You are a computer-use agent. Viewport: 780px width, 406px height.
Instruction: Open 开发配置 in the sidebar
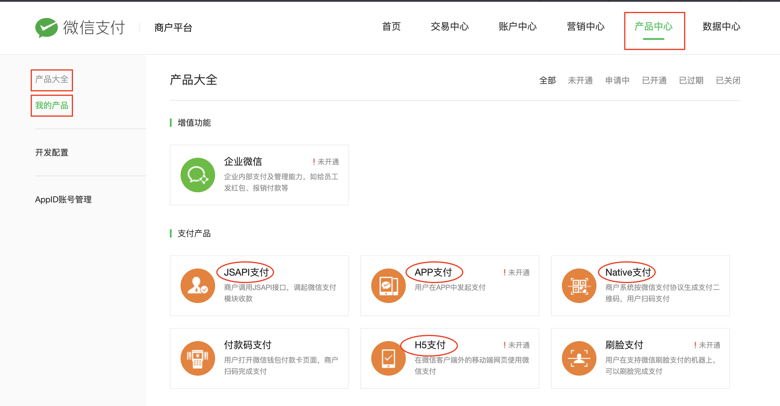pyautogui.click(x=52, y=152)
